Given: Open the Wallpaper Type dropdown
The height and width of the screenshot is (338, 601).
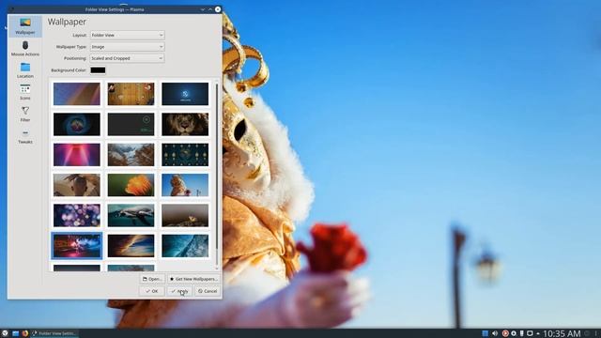Looking at the screenshot, I should click(128, 47).
